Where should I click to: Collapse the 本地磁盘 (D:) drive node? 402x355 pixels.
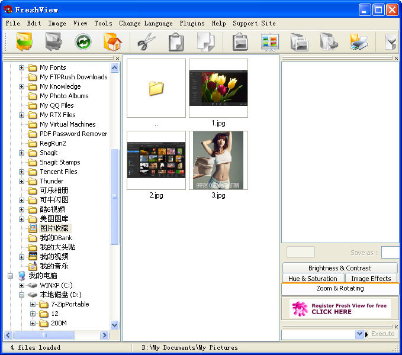pyautogui.click(x=22, y=295)
